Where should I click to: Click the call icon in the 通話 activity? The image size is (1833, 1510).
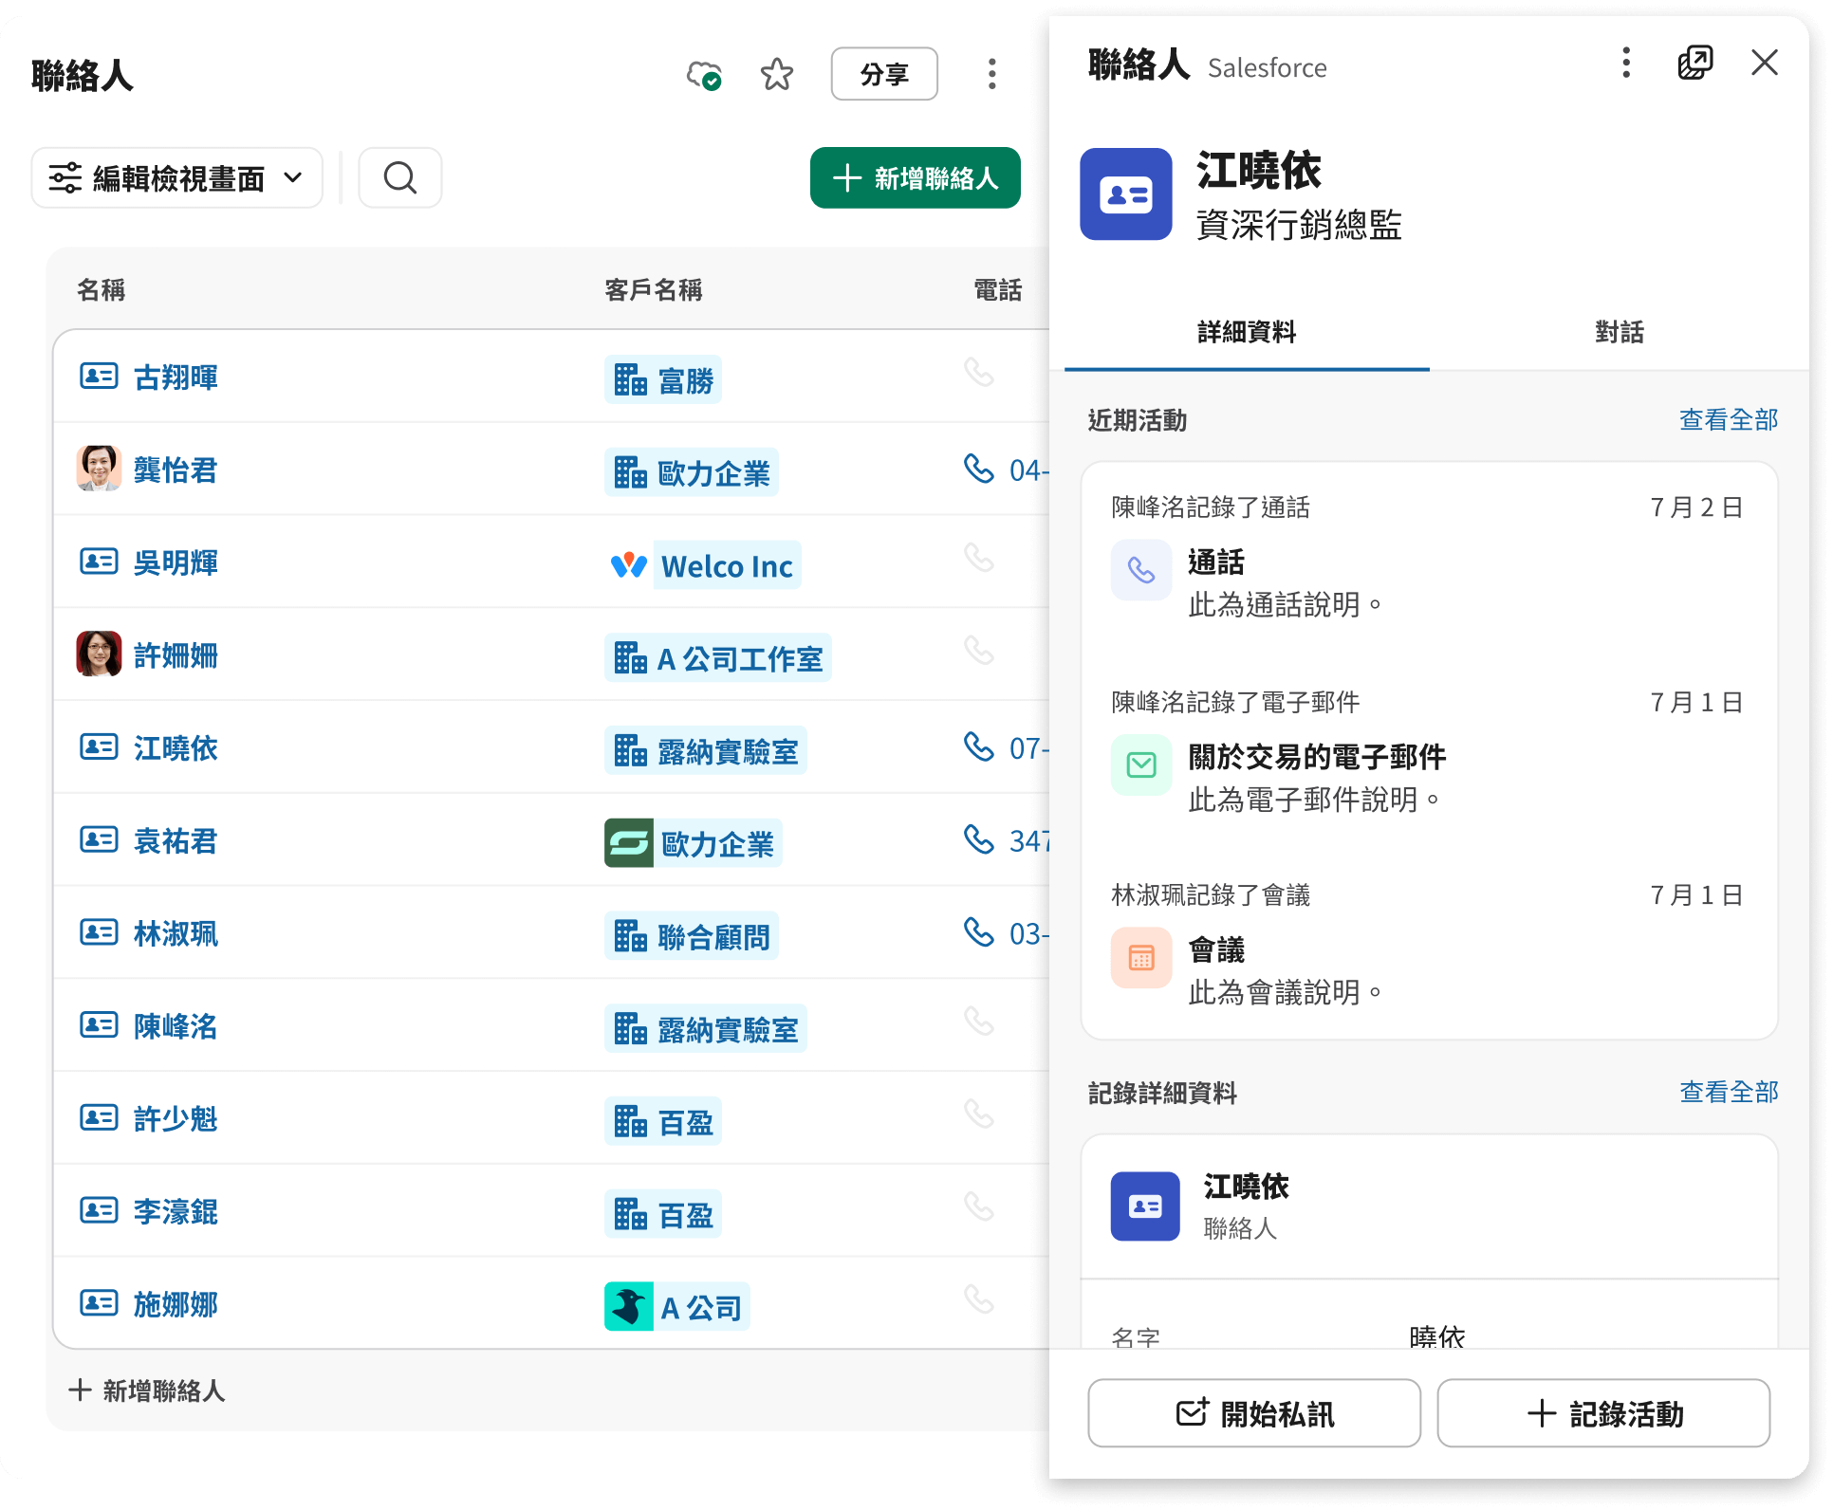(1141, 569)
